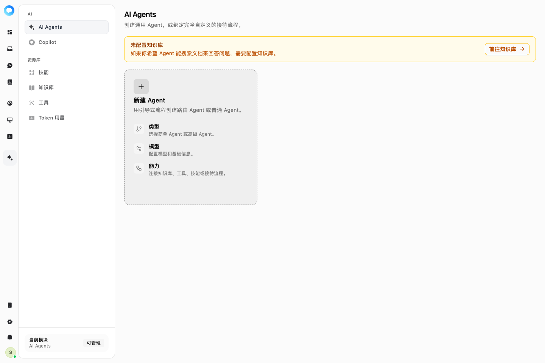Click the mobile device icon near rail bottom
The height and width of the screenshot is (363, 545).
tap(10, 305)
